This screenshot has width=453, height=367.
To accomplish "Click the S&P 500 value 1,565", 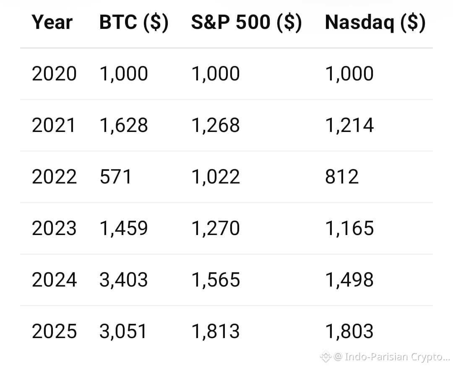I will point(216,280).
